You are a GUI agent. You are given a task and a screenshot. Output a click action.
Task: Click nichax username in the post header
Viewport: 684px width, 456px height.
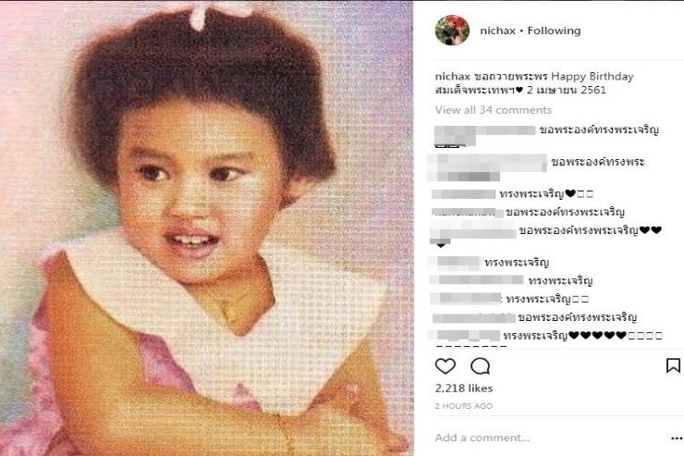tap(497, 31)
